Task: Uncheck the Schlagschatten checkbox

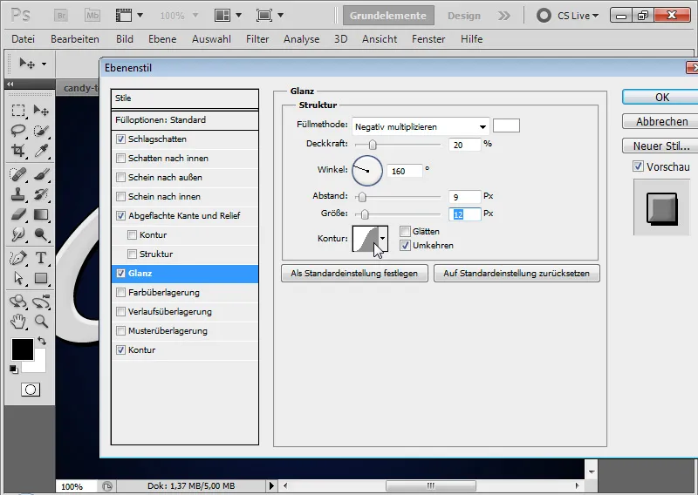Action: [120, 139]
